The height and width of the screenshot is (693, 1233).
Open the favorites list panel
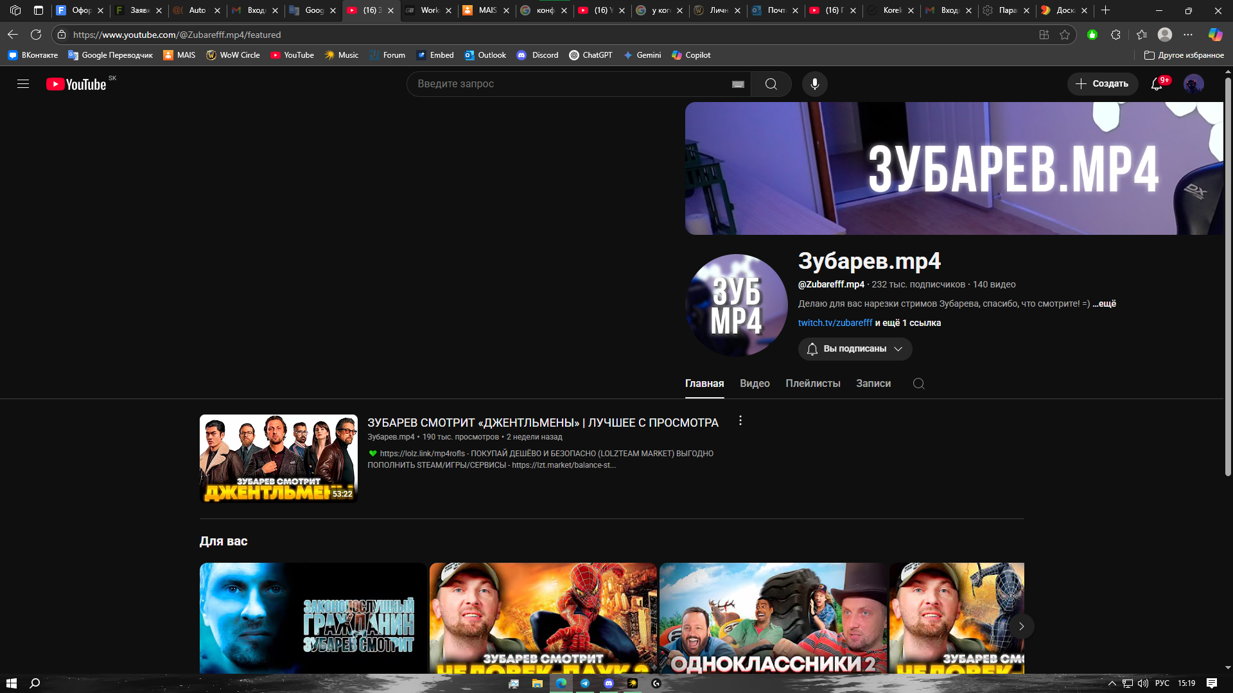coord(1142,35)
